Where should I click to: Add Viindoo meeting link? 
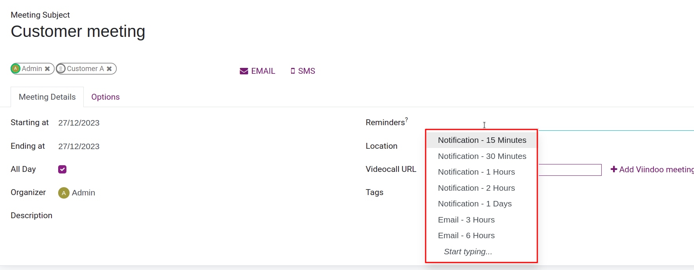[652, 170]
